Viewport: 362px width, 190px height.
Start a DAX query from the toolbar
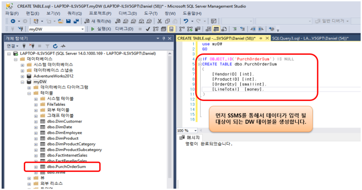[x=149, y=21]
